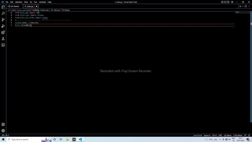Open the File menu
252x142 pixels.
point(7,2)
